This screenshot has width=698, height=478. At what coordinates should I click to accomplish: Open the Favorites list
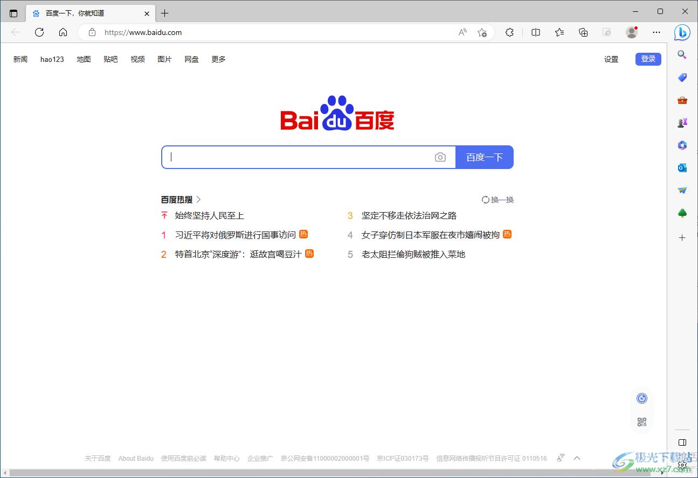point(559,32)
